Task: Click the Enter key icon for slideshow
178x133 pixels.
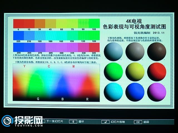Action: point(105,122)
